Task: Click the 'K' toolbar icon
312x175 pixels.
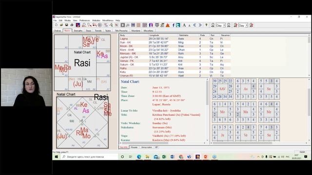Action: tap(111, 25)
